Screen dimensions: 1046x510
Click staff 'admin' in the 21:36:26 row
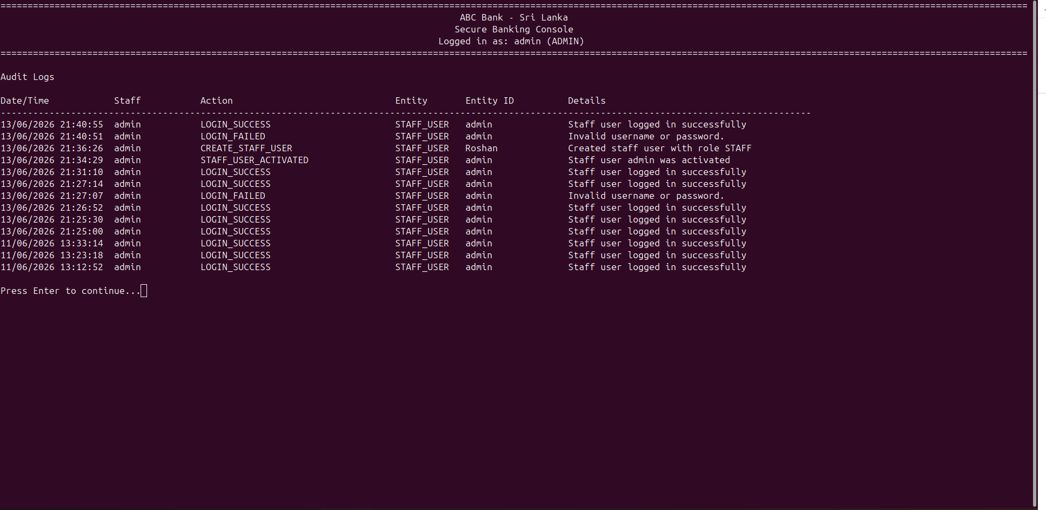click(x=128, y=148)
